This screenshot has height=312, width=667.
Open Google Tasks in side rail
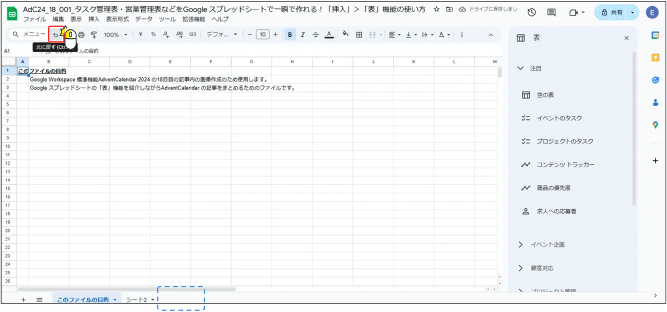tap(655, 80)
